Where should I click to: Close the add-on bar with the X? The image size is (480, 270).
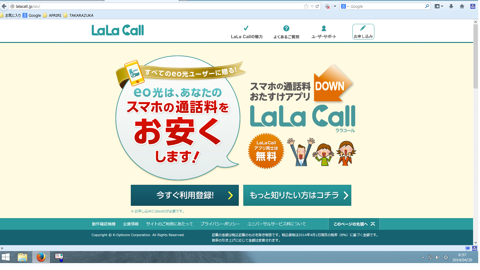click(x=2, y=248)
